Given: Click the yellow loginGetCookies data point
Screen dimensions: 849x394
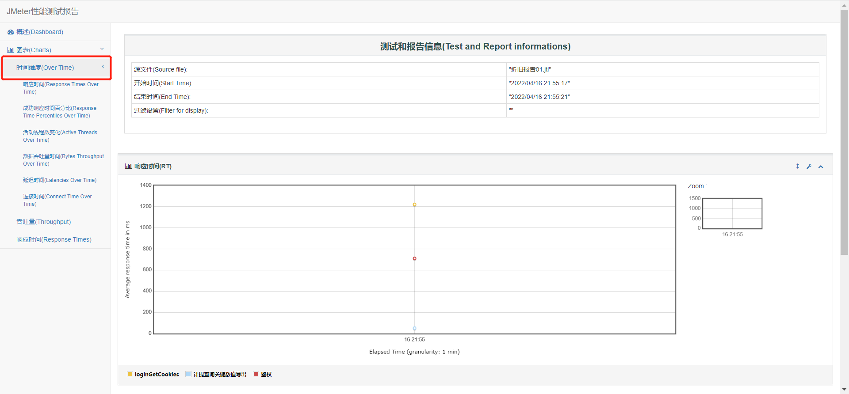Looking at the screenshot, I should (x=414, y=205).
